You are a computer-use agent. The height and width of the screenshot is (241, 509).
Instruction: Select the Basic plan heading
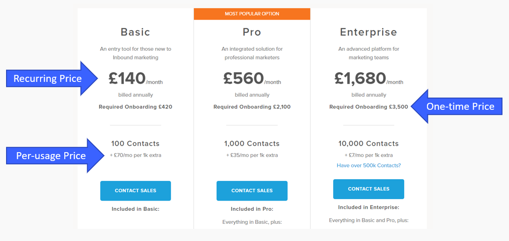[x=135, y=32]
